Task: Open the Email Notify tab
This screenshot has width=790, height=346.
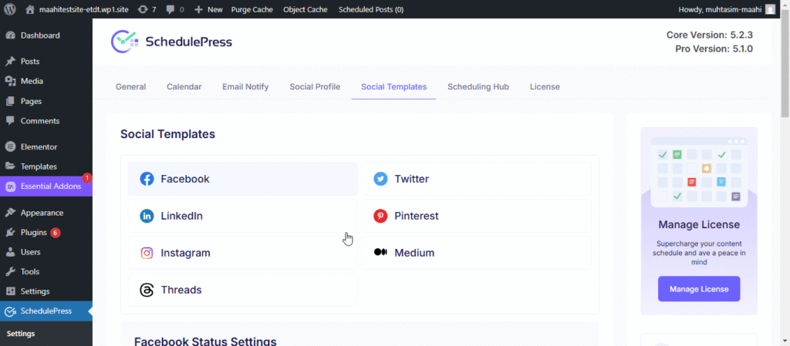Action: tap(245, 87)
